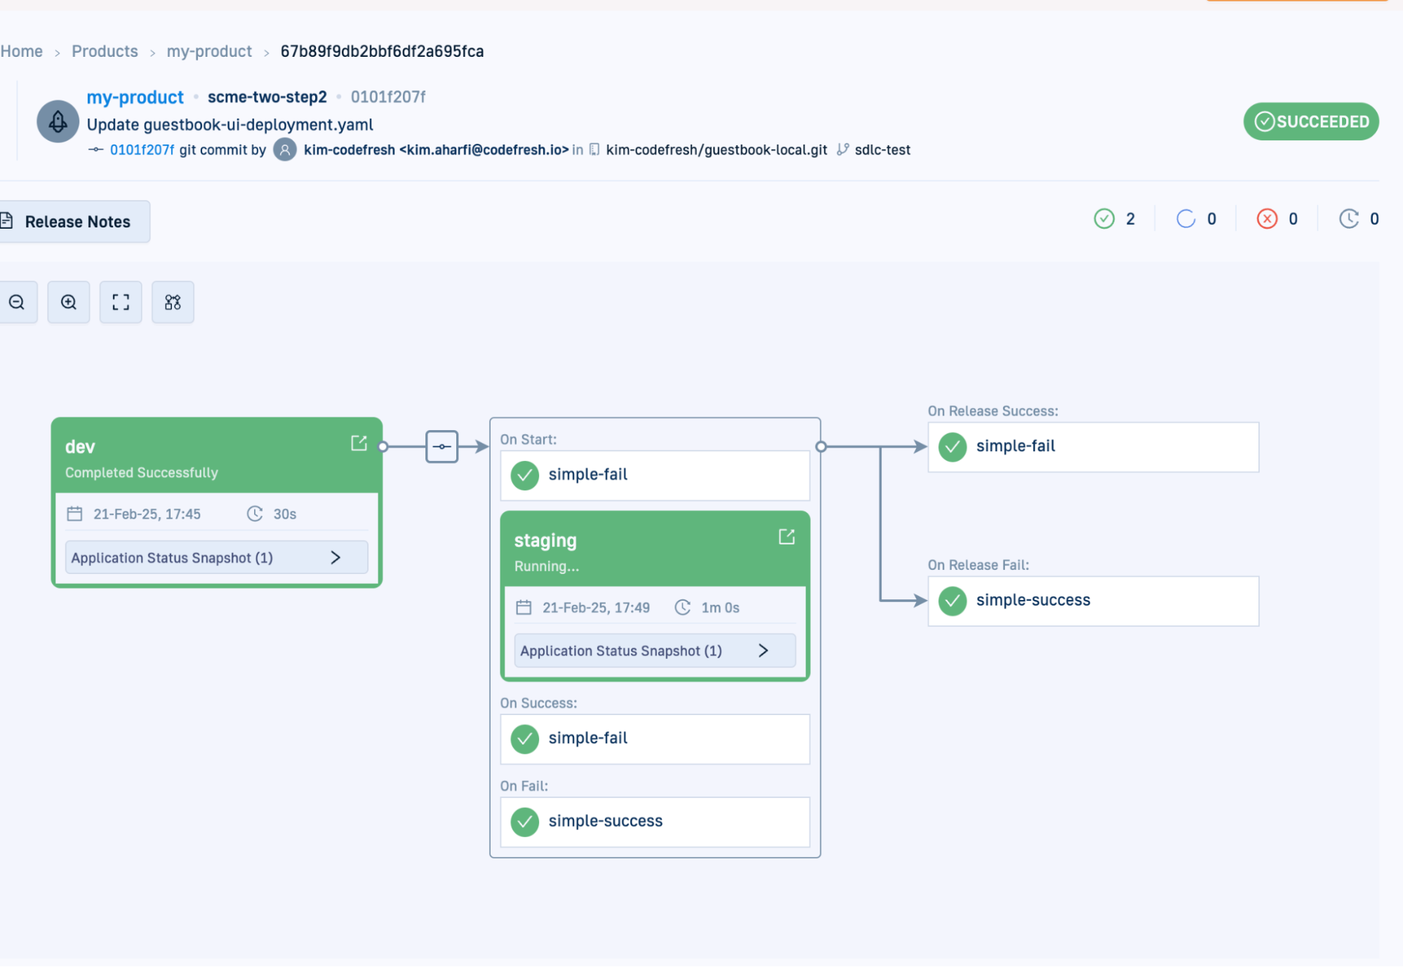
Task: Open On Start simple-fail workflow step
Action: pyautogui.click(x=654, y=475)
